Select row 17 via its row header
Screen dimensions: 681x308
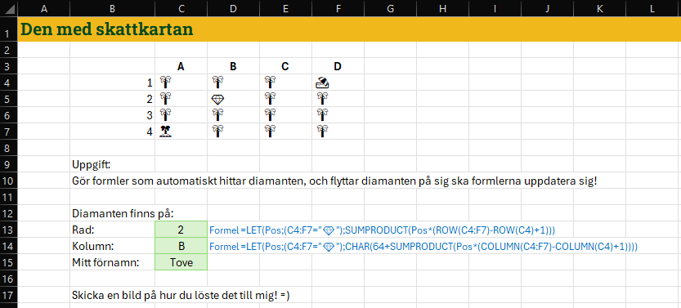[x=9, y=295]
